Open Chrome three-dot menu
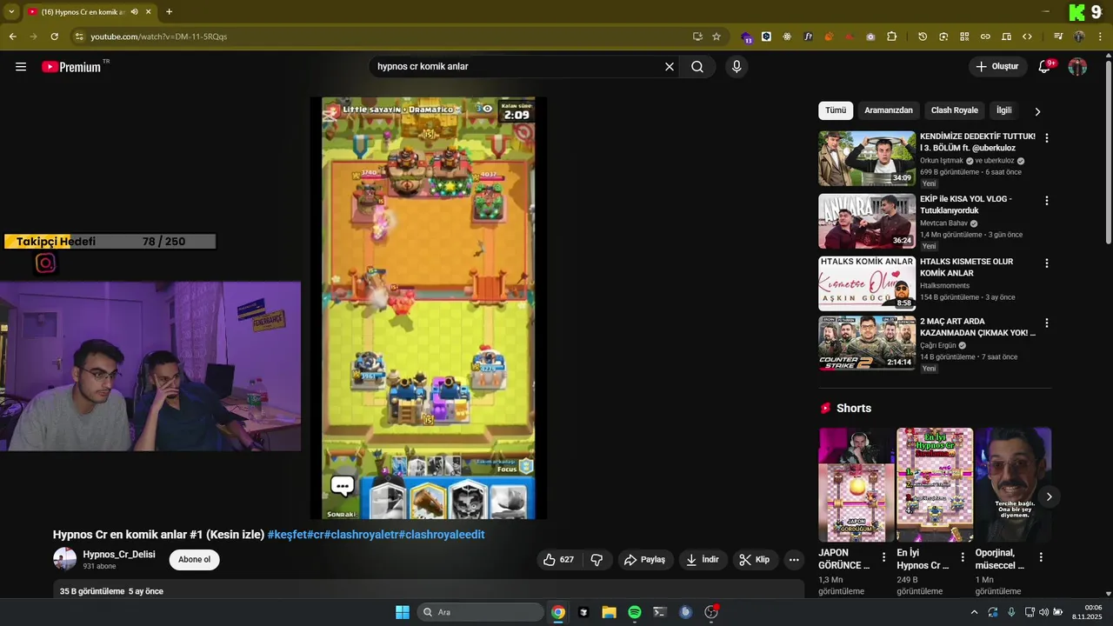The width and height of the screenshot is (1113, 626). click(1100, 37)
